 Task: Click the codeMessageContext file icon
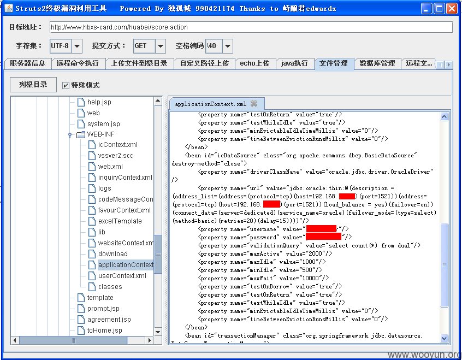click(x=92, y=199)
